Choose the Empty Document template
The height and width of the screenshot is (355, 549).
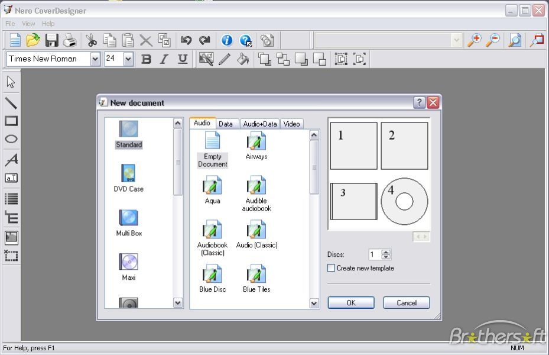click(x=213, y=150)
